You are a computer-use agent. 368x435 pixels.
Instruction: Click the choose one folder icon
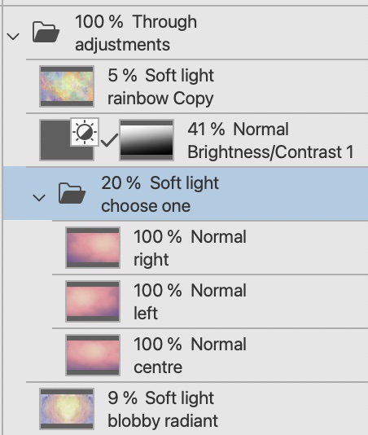coord(72,193)
